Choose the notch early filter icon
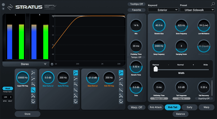 (x=76, y=101)
